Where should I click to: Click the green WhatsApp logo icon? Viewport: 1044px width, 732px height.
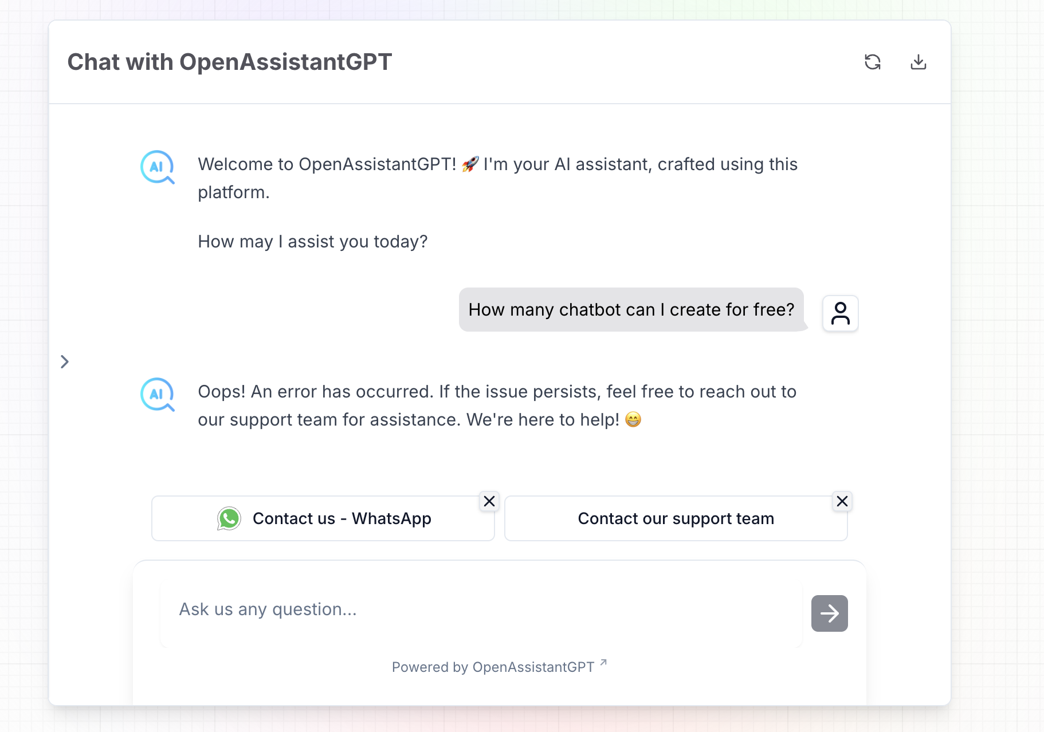point(229,519)
